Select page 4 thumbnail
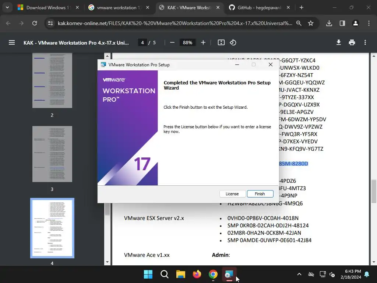This screenshot has height=283, width=377. pyautogui.click(x=52, y=228)
